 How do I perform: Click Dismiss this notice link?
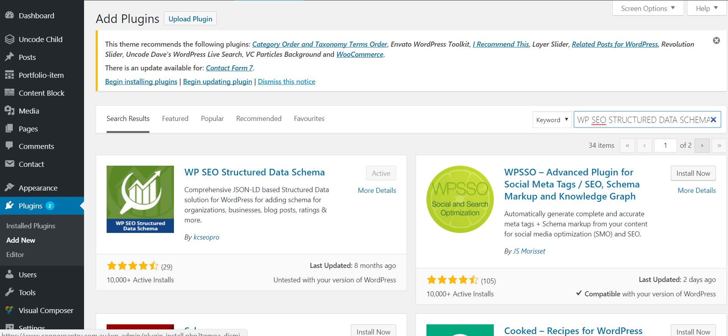point(286,82)
